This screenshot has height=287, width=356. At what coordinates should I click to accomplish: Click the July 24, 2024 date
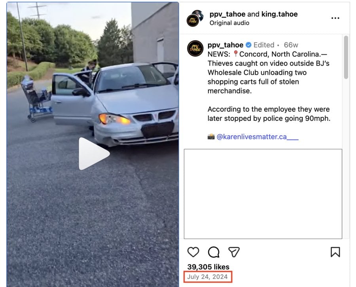coord(207,277)
